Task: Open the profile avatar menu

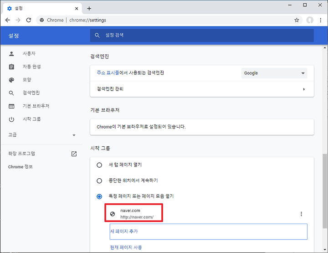Action: pos(310,20)
